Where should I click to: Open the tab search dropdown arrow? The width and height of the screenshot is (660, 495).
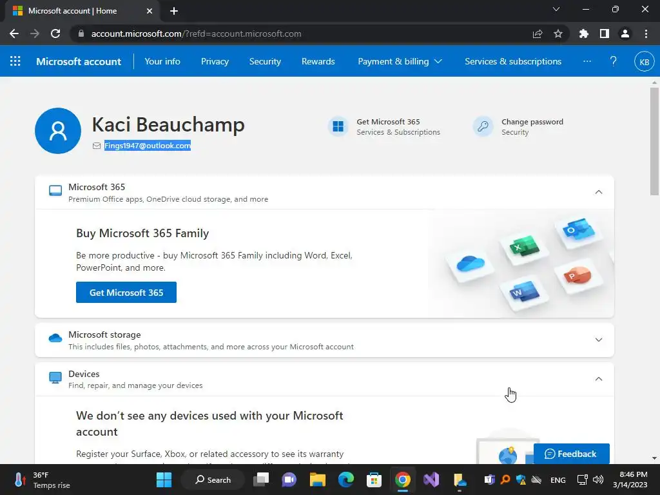tap(556, 9)
